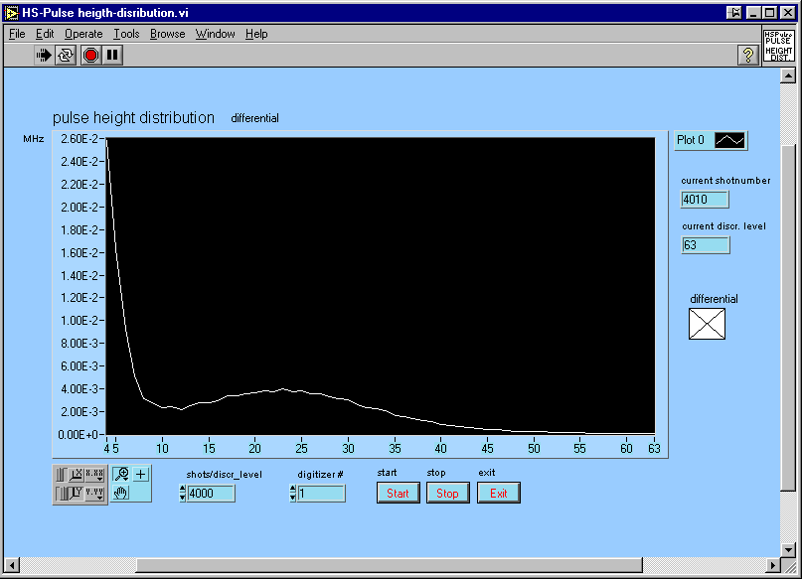This screenshot has width=802, height=579.
Task: Click the shots/discr_level field showing 4000
Action: click(211, 494)
